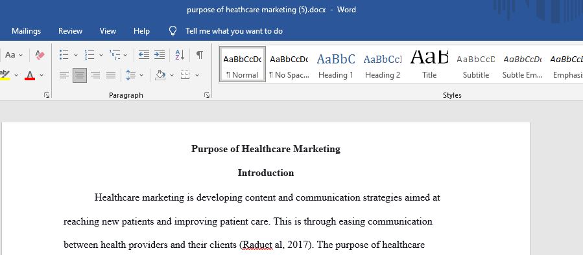Click the Shading paint bucket icon

click(x=160, y=75)
